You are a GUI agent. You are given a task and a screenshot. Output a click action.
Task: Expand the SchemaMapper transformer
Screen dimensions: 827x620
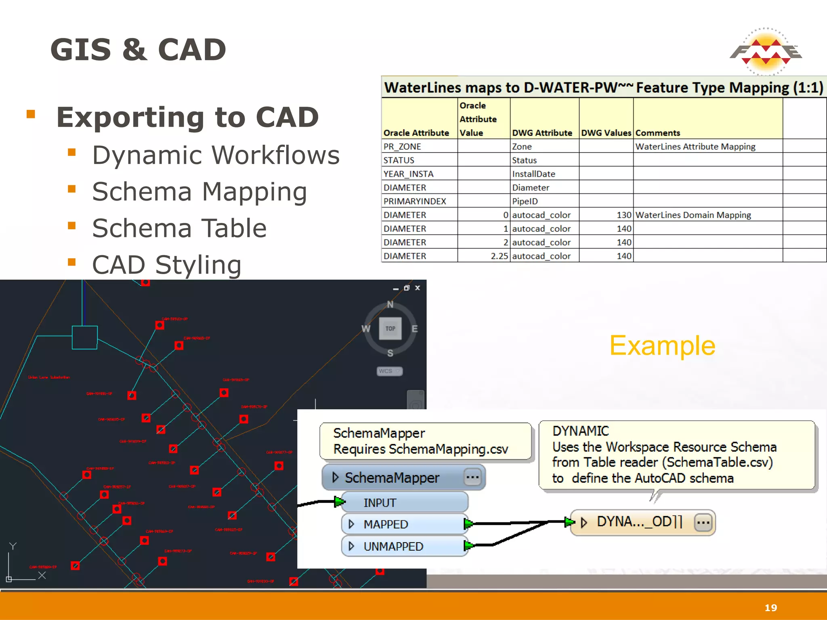pos(335,478)
